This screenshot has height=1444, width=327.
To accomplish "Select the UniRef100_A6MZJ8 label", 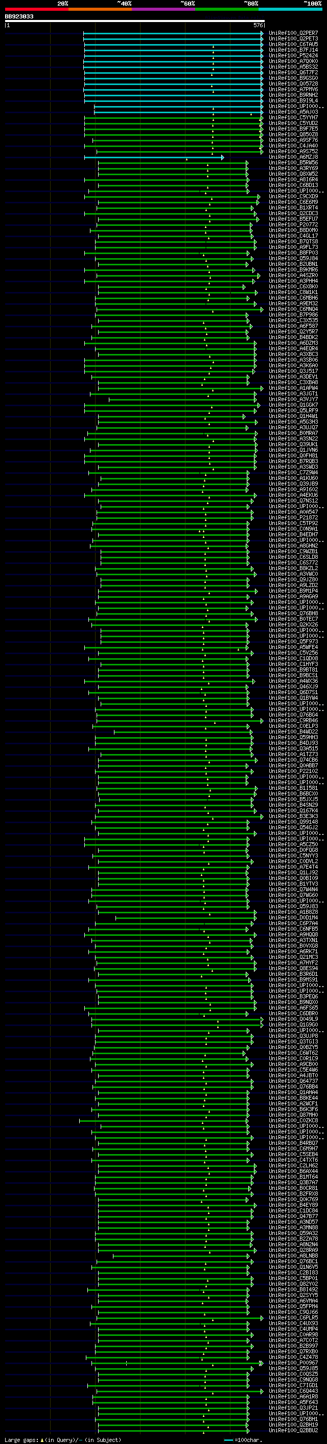I will (x=293, y=157).
